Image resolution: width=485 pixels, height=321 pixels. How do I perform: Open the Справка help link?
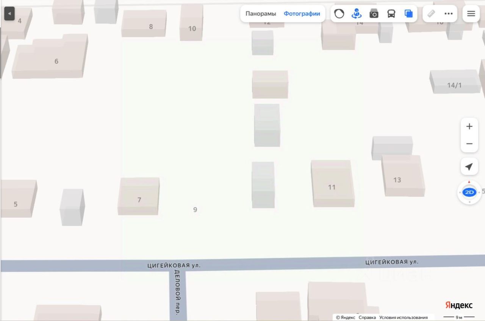pyautogui.click(x=367, y=318)
